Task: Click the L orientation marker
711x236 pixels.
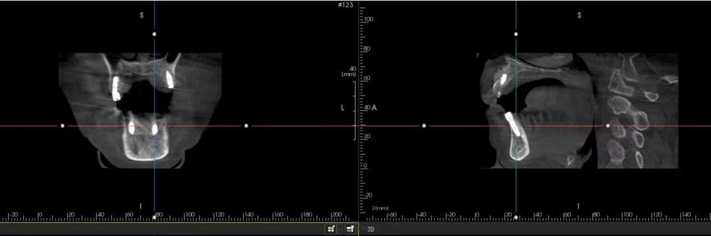Action: (x=342, y=107)
